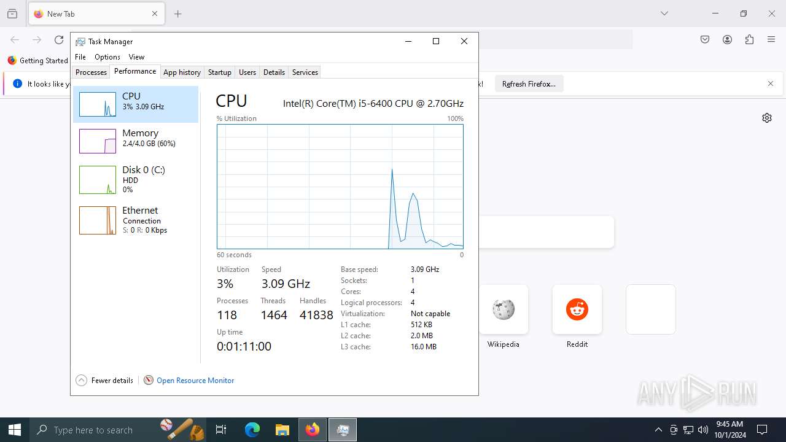This screenshot has width=786, height=442.
Task: Open the Firefox account icon
Action: click(x=727, y=40)
